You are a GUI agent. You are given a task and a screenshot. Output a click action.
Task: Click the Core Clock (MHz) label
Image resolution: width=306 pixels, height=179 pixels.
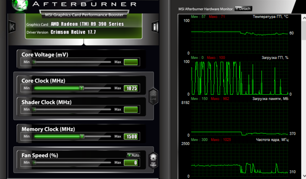click(43, 81)
